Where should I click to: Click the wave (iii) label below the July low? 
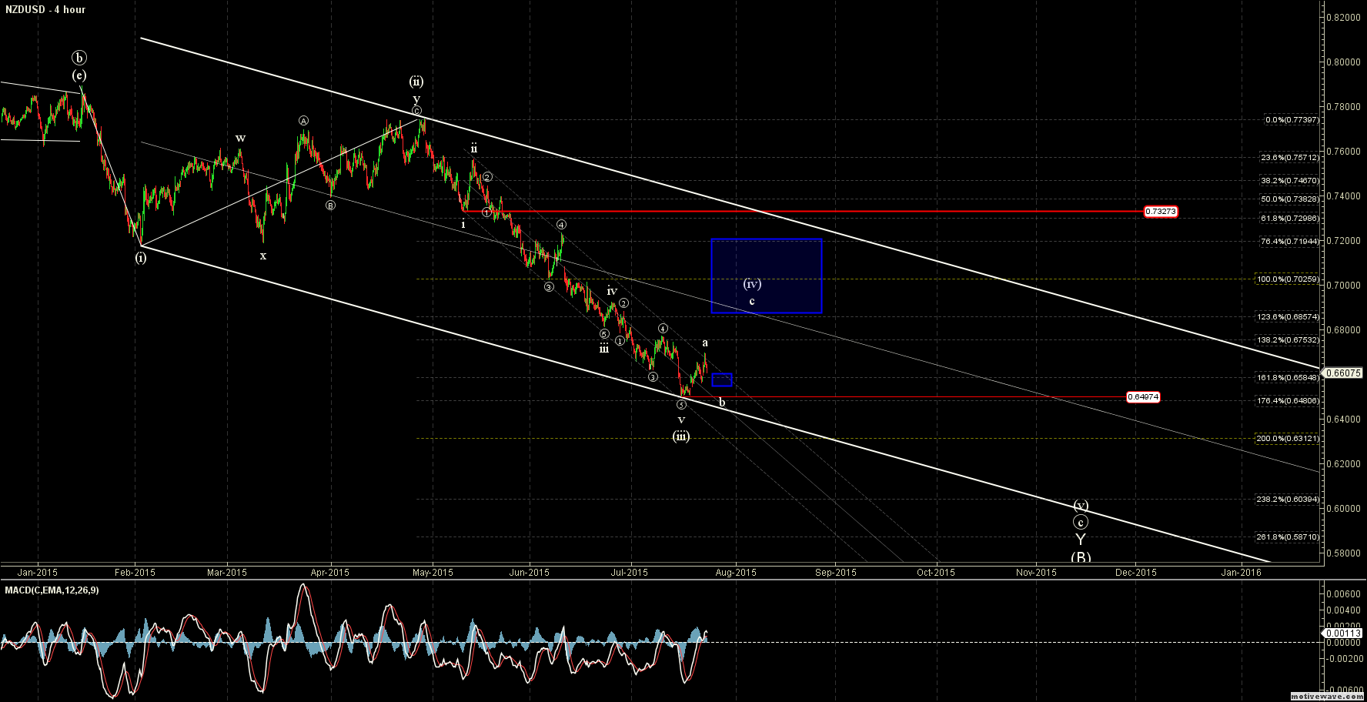click(x=681, y=436)
